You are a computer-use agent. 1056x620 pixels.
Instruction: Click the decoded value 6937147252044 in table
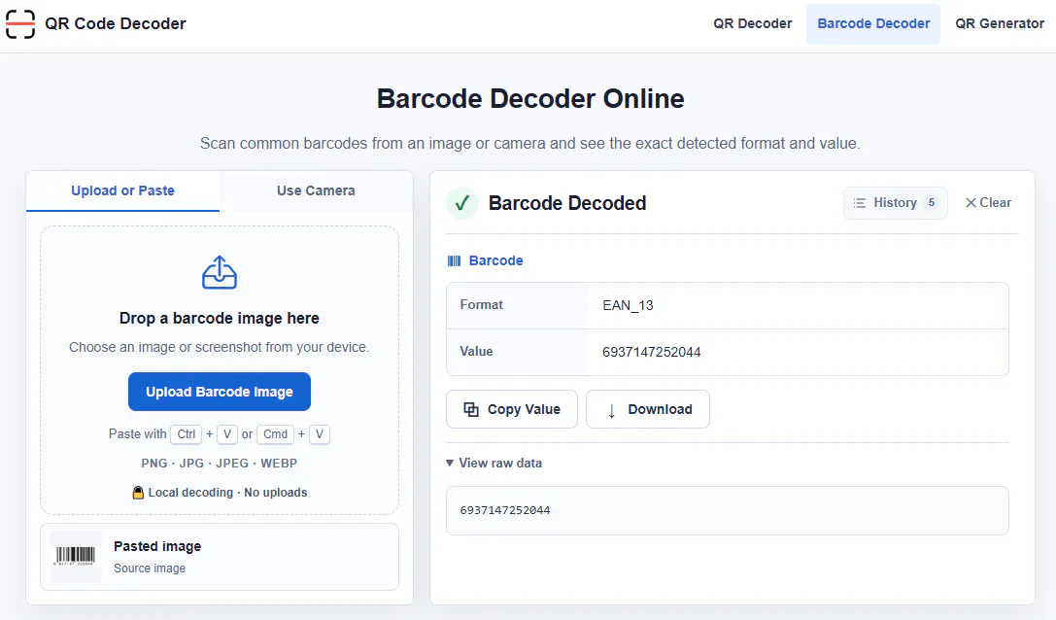click(651, 352)
